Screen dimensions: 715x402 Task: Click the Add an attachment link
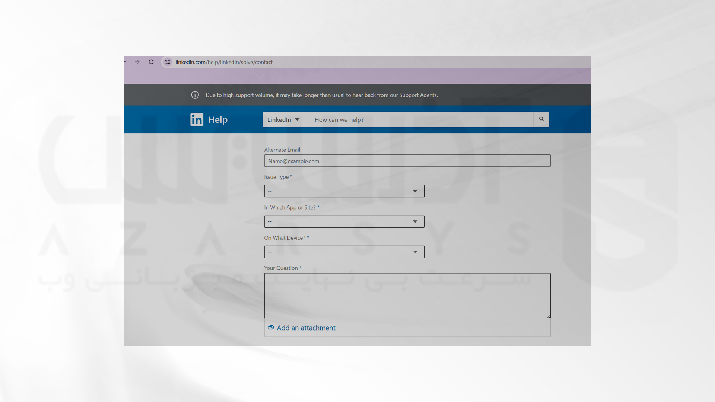coord(306,328)
